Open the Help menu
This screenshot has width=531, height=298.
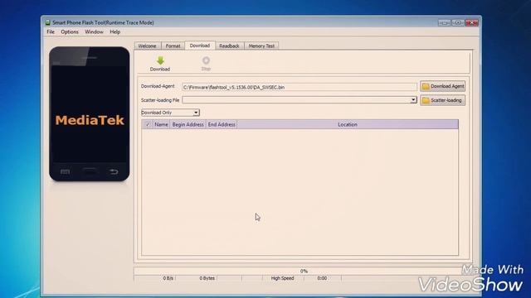pyautogui.click(x=114, y=31)
